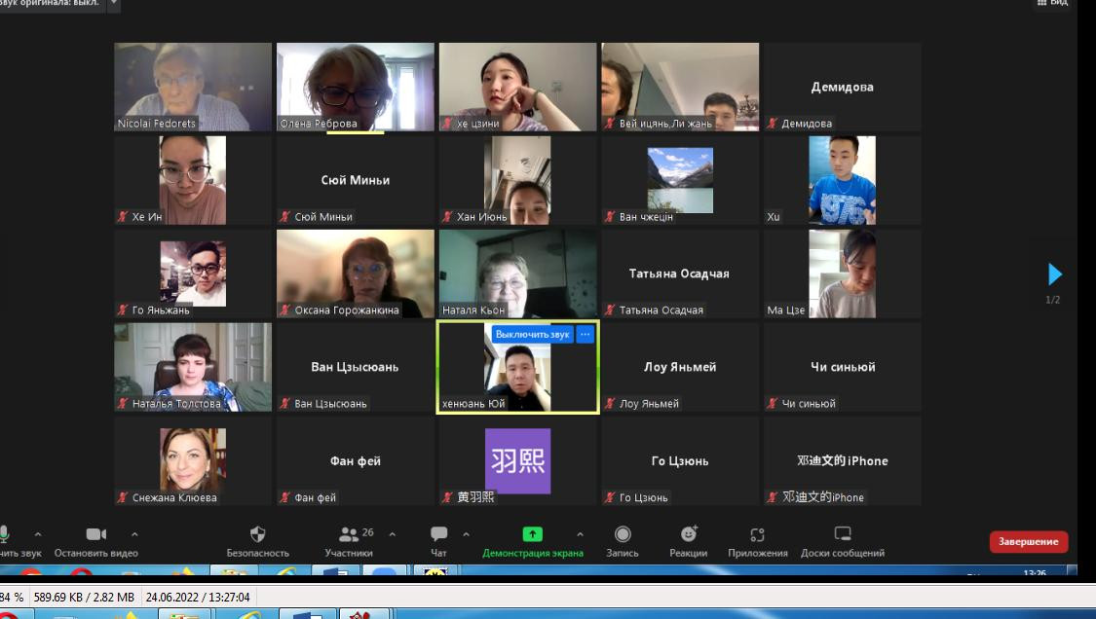Click the Вей ицянь,Ли жань name label

pyautogui.click(x=665, y=124)
